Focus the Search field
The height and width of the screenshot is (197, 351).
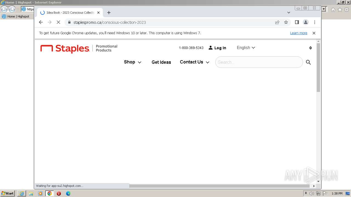click(x=259, y=62)
